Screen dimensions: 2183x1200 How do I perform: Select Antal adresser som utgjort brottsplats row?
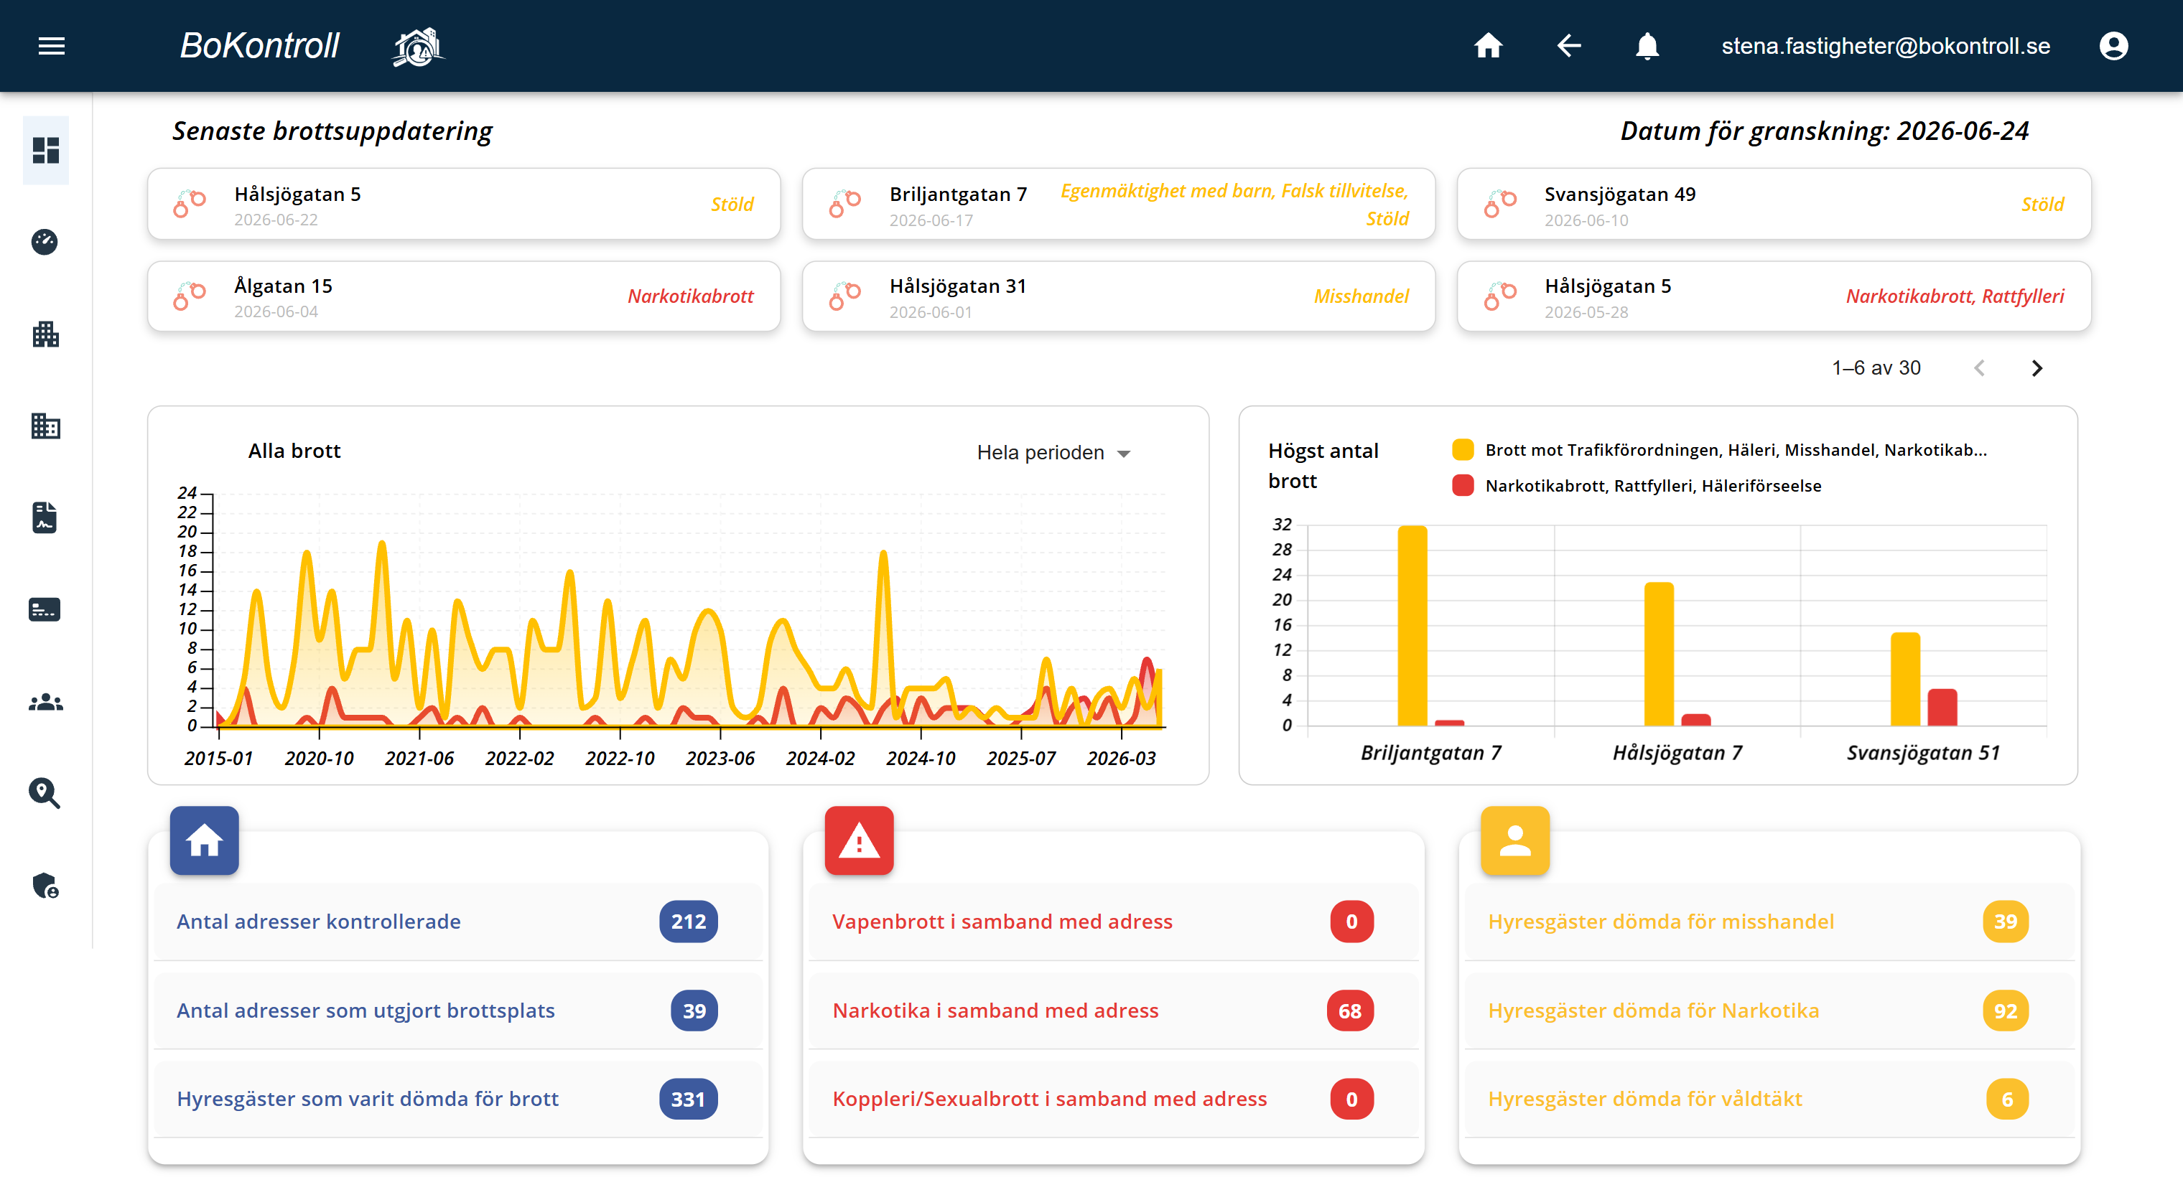(x=458, y=1011)
